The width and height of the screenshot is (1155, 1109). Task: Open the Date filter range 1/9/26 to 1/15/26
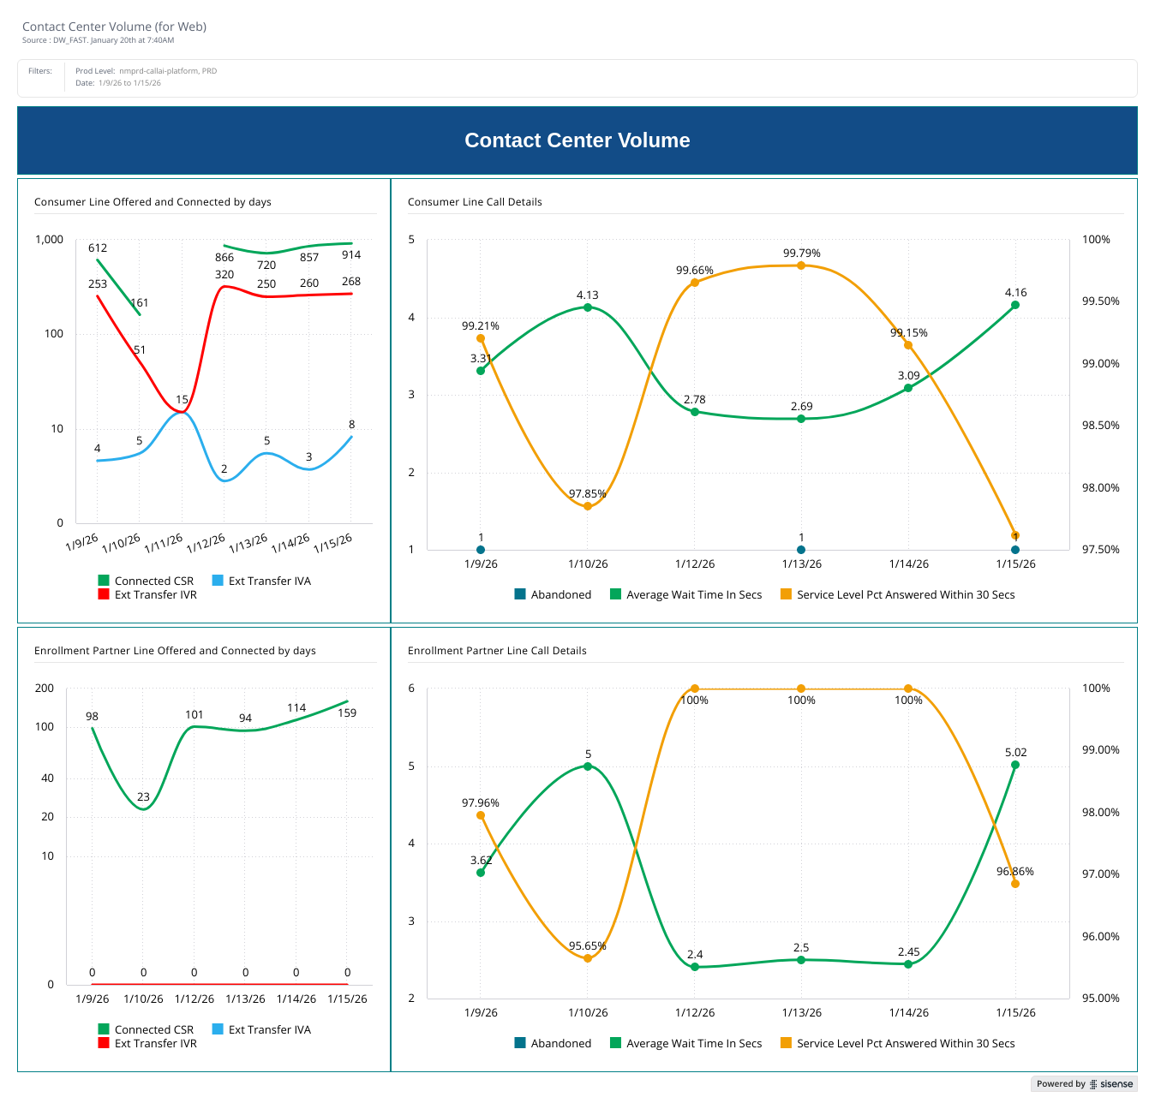129,83
